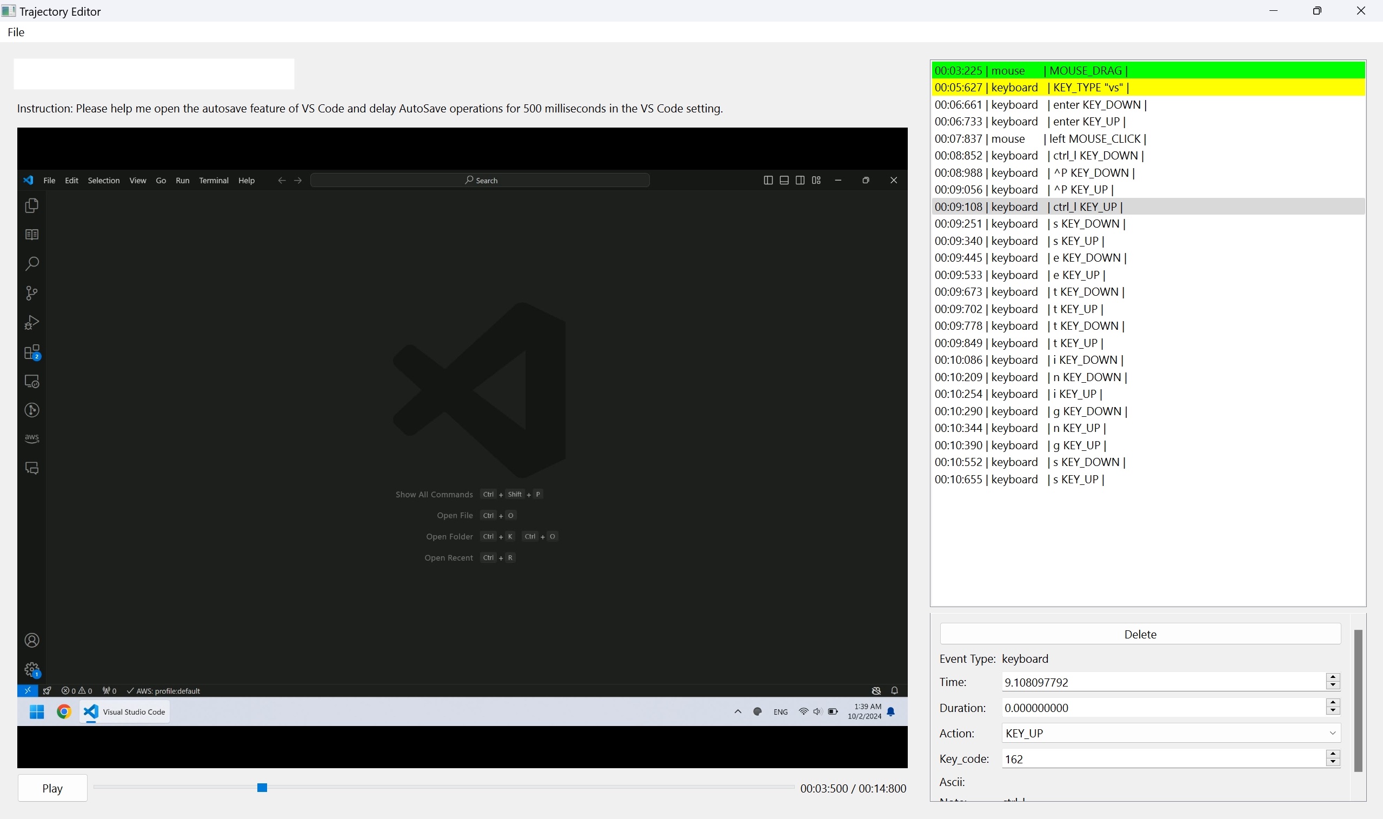The width and height of the screenshot is (1383, 819).
Task: Decrease Key_code value with down stepper arrow
Action: pos(1333,763)
